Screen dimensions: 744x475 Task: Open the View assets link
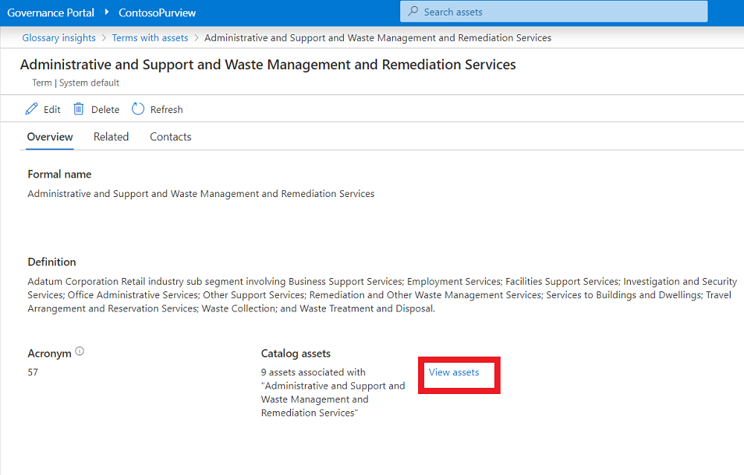point(454,372)
